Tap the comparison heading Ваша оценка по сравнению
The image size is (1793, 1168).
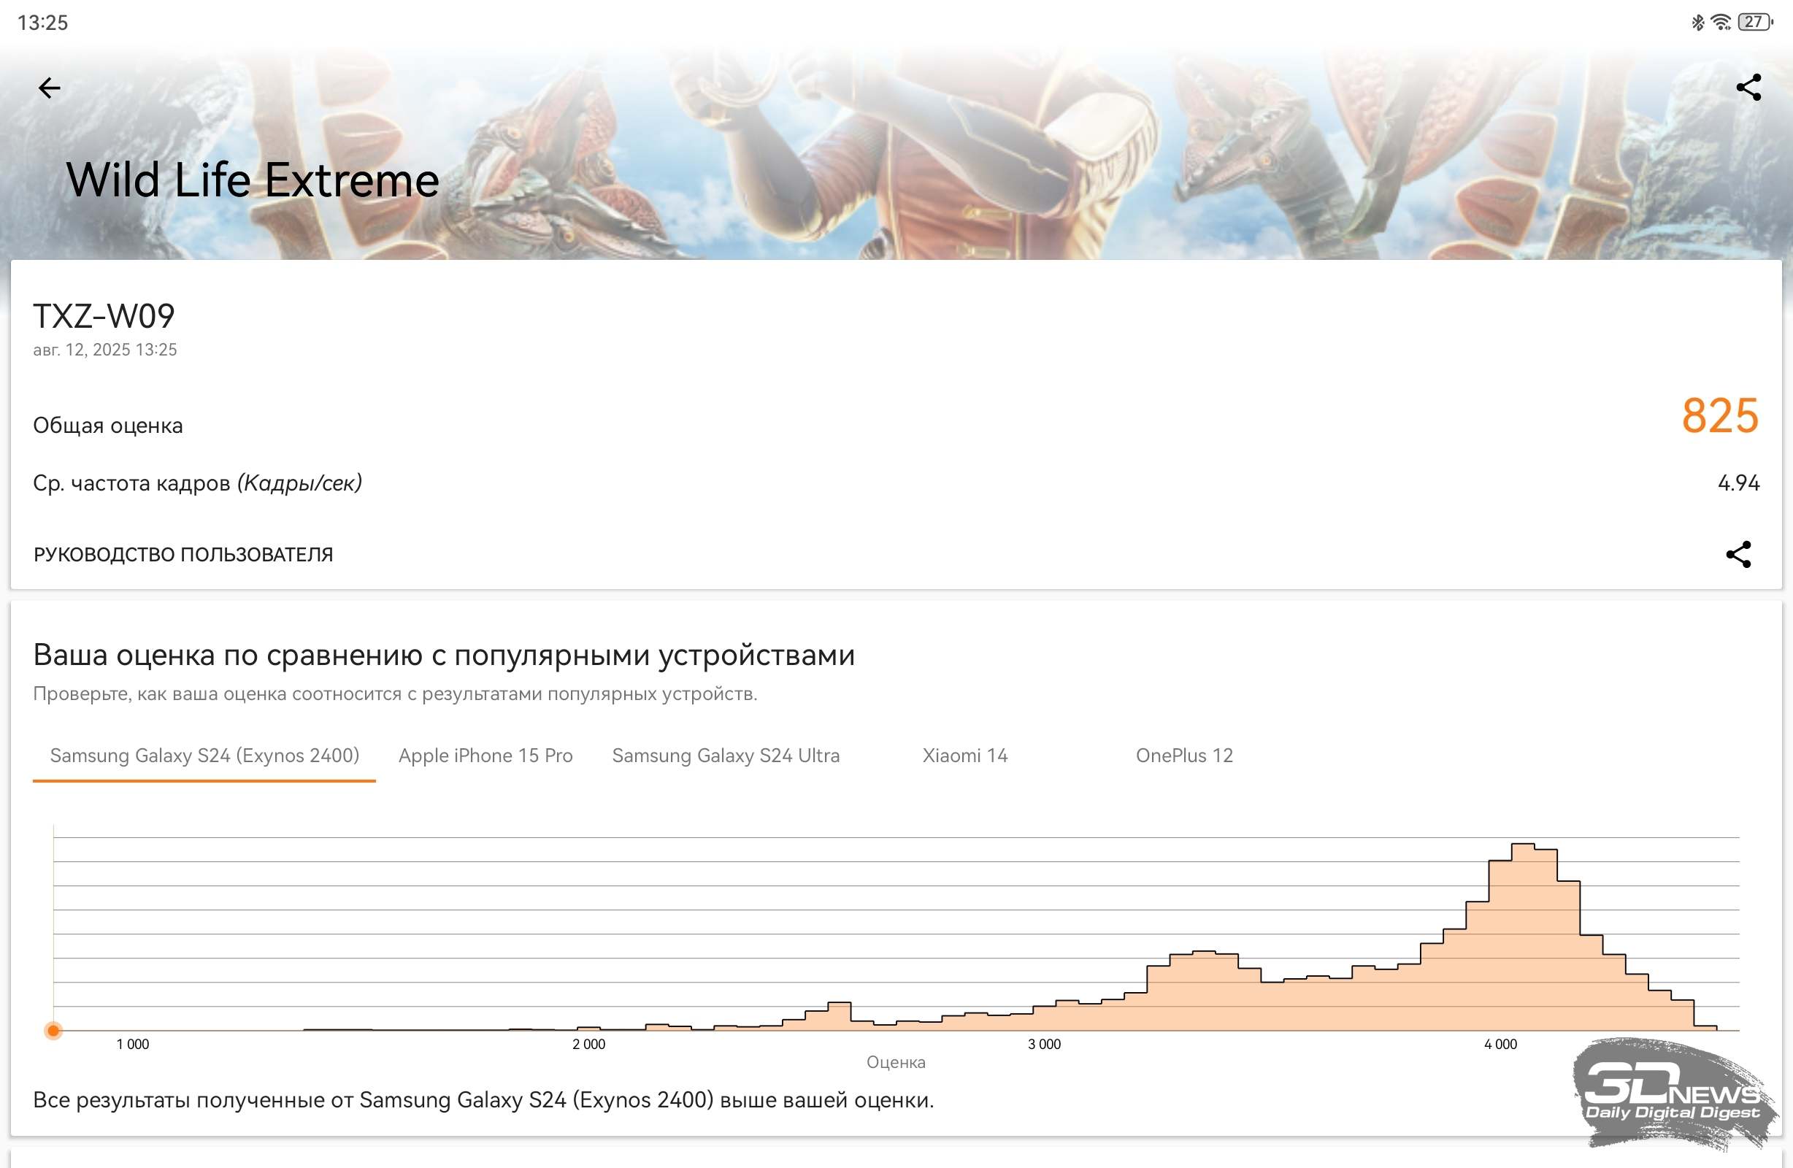[x=444, y=655]
